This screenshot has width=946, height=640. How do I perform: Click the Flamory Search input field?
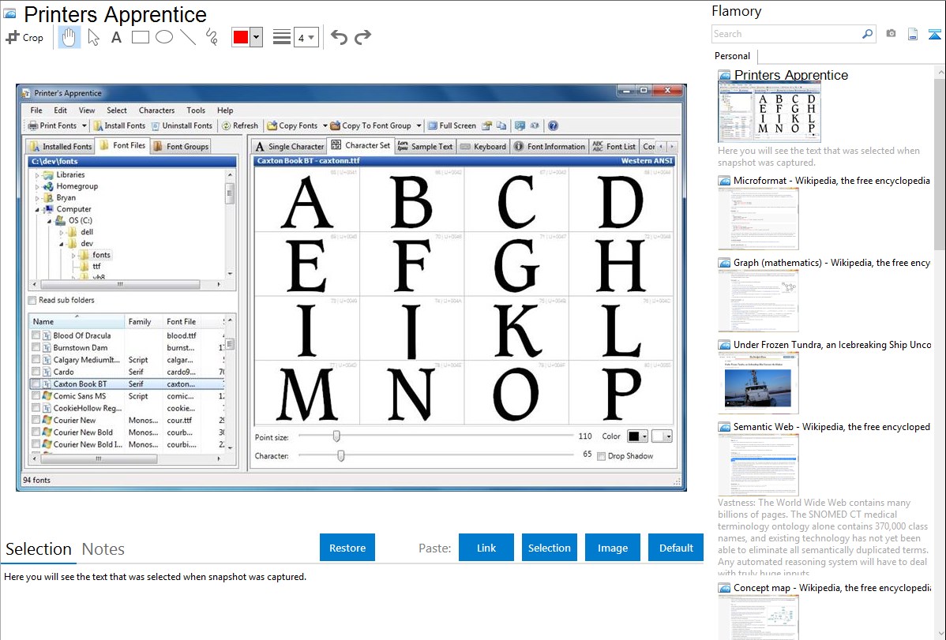[x=786, y=34]
